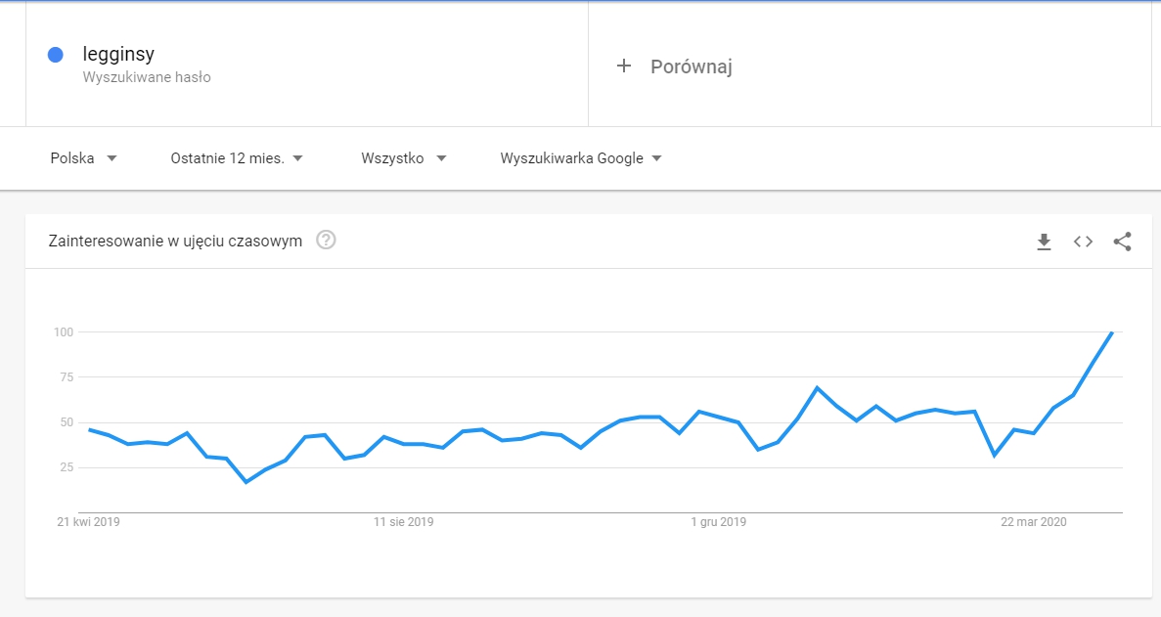Click the Zainteresowanie w ujęciu czasowym title

pyautogui.click(x=175, y=241)
